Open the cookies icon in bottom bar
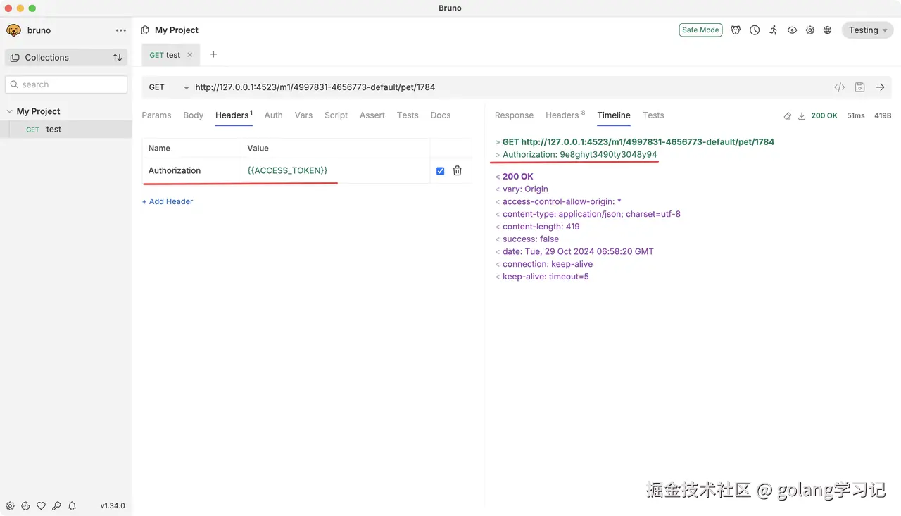This screenshot has width=901, height=516. (x=25, y=505)
